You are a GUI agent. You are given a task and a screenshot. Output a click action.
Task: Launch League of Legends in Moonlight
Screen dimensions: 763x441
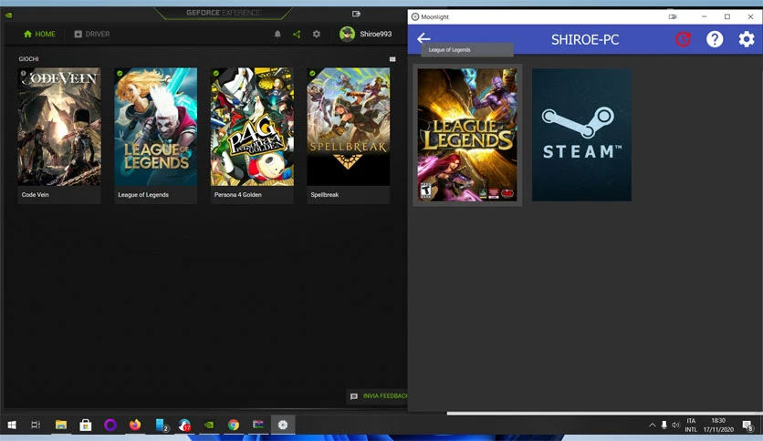tap(467, 135)
